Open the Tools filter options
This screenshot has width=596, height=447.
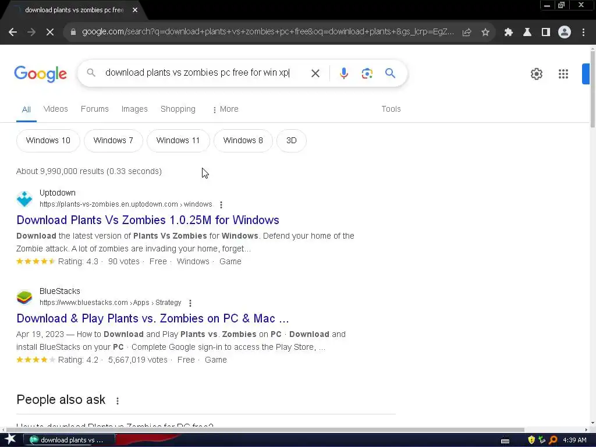[x=391, y=109]
